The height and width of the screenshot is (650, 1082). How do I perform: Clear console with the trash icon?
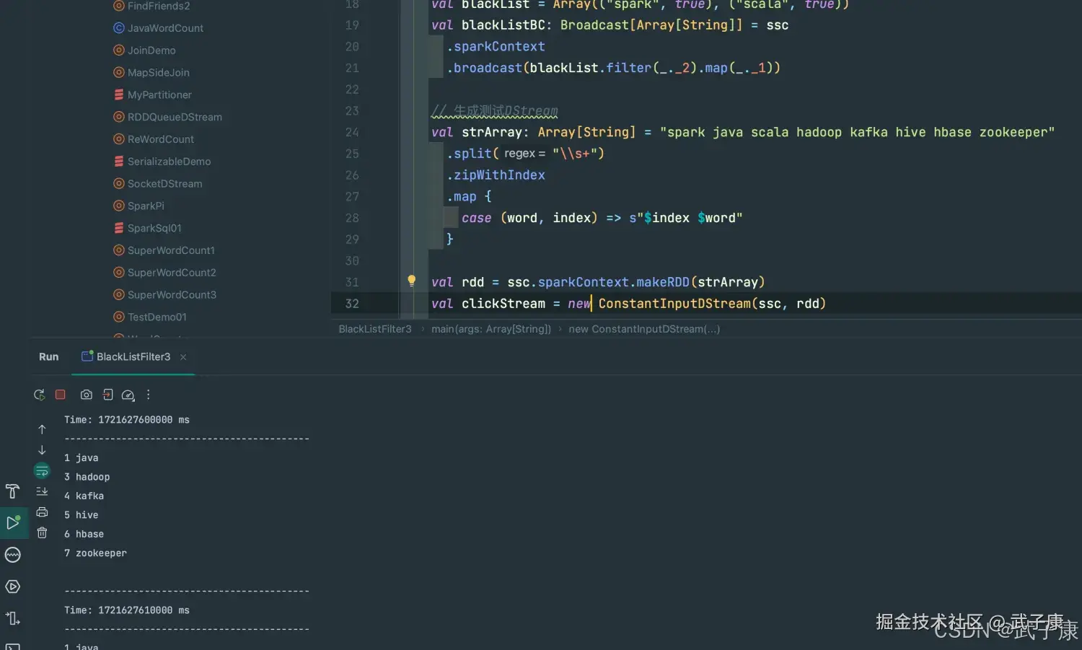[42, 533]
